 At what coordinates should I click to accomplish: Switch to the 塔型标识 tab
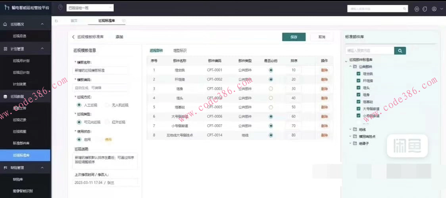coord(180,51)
